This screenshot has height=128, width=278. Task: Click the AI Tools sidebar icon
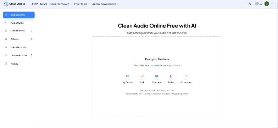click(6, 39)
